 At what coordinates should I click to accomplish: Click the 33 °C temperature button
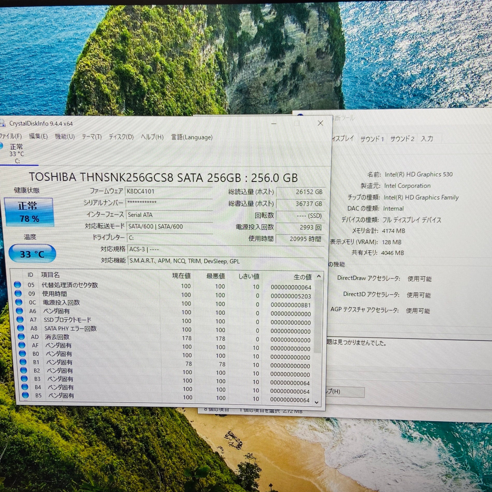[x=32, y=254]
